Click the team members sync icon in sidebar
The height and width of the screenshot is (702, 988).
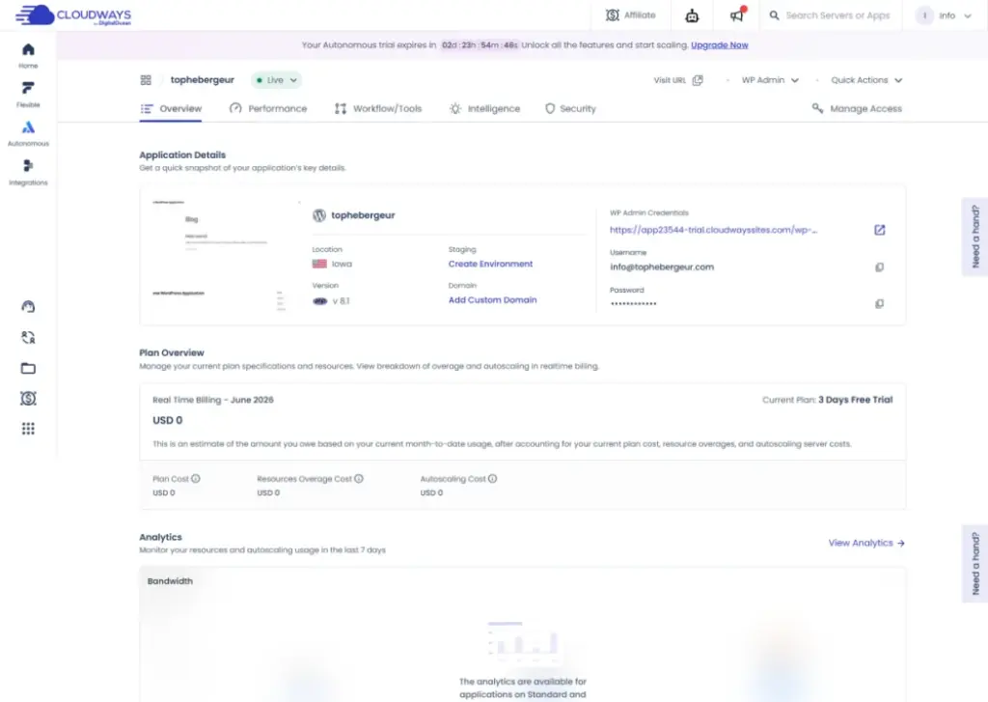(28, 337)
